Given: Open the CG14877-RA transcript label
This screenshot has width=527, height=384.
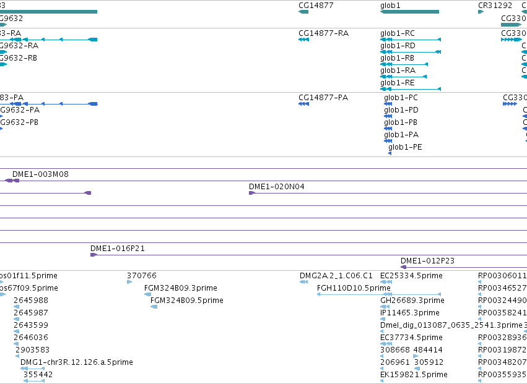Looking at the screenshot, I should [323, 33].
